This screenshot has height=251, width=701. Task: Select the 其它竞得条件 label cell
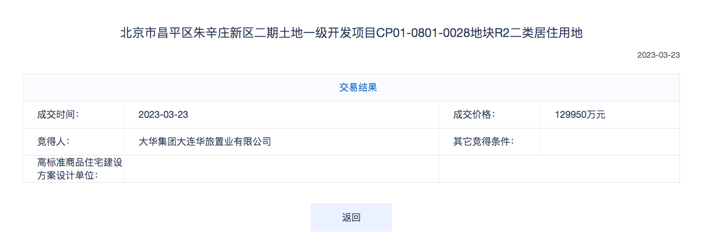(x=490, y=142)
